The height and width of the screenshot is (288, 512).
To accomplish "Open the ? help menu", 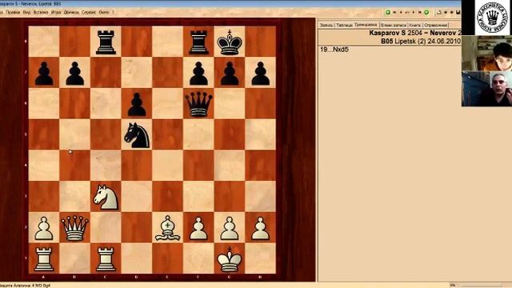I will click(114, 12).
